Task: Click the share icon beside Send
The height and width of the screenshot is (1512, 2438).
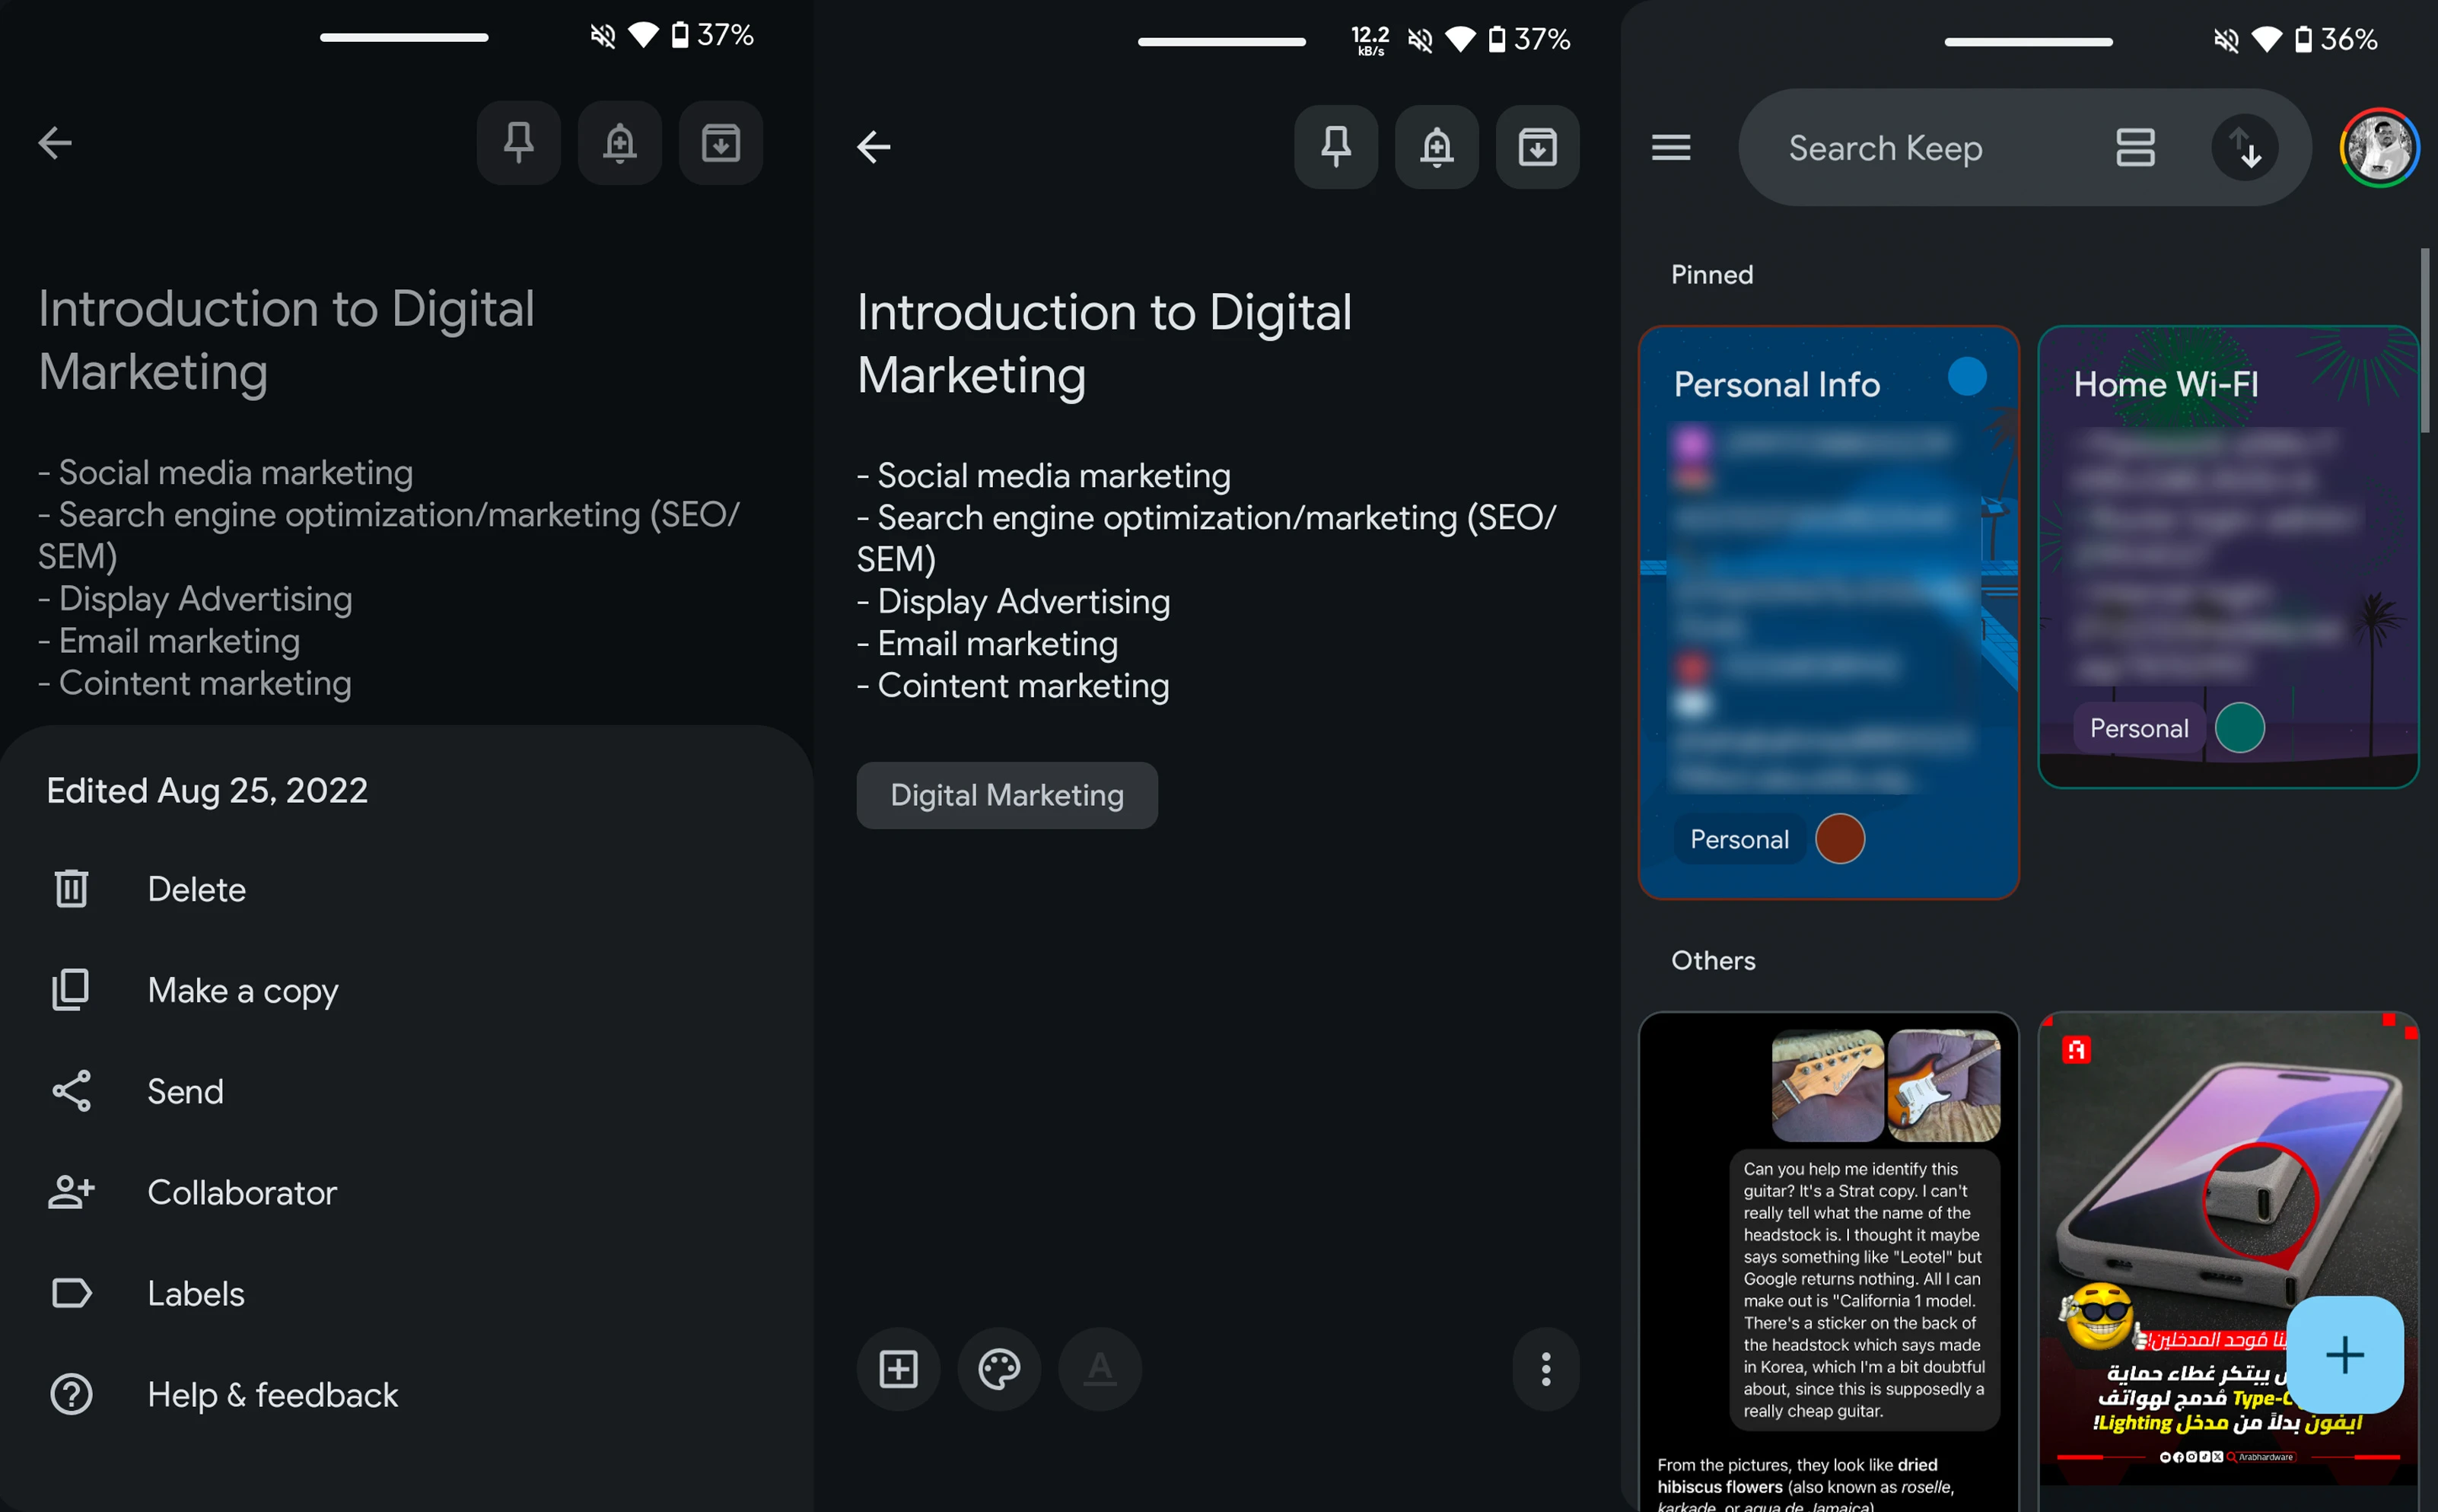Action: pos(71,1091)
